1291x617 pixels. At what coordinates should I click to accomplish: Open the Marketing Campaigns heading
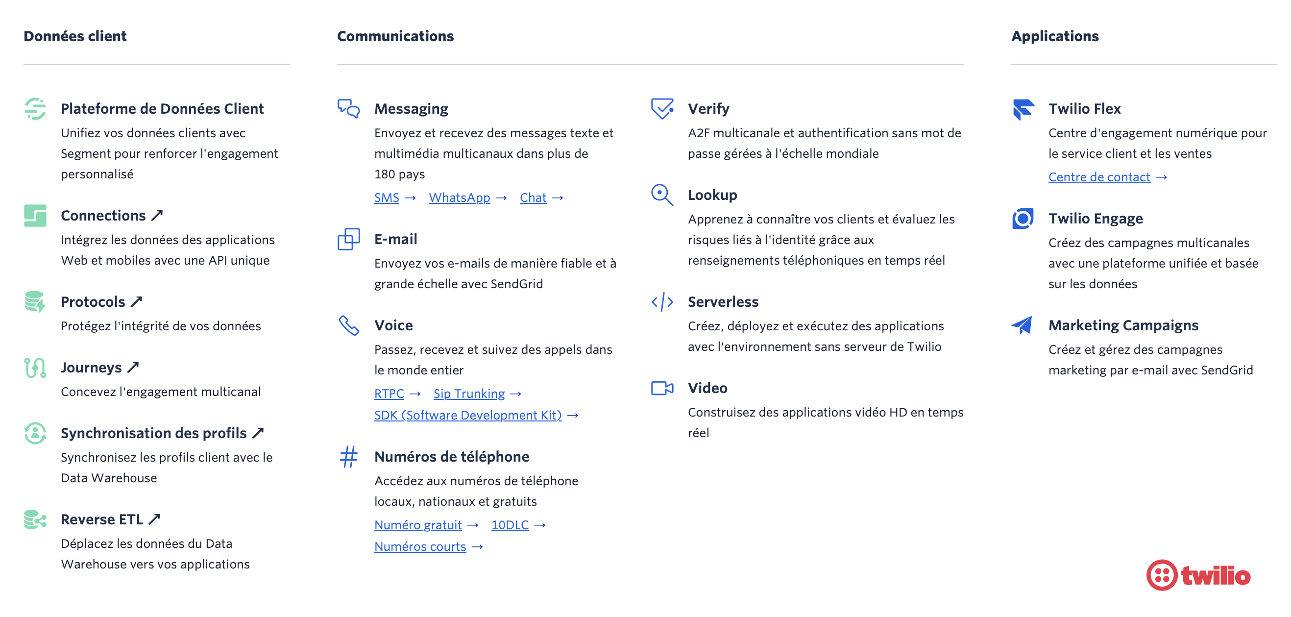1123,325
